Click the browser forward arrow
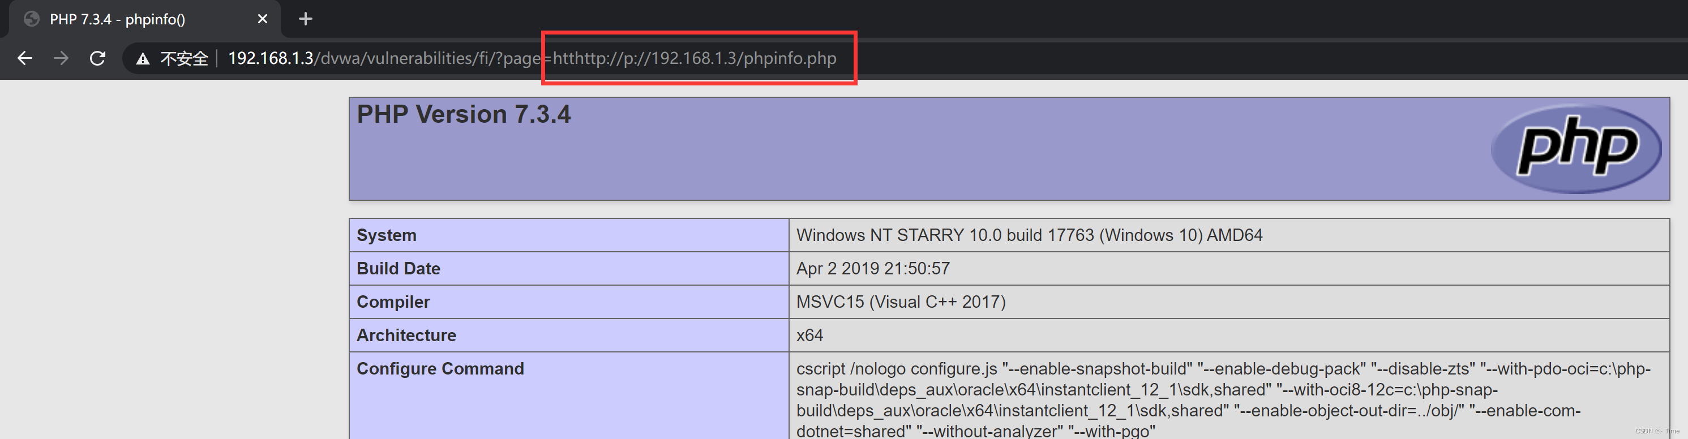 tap(61, 58)
